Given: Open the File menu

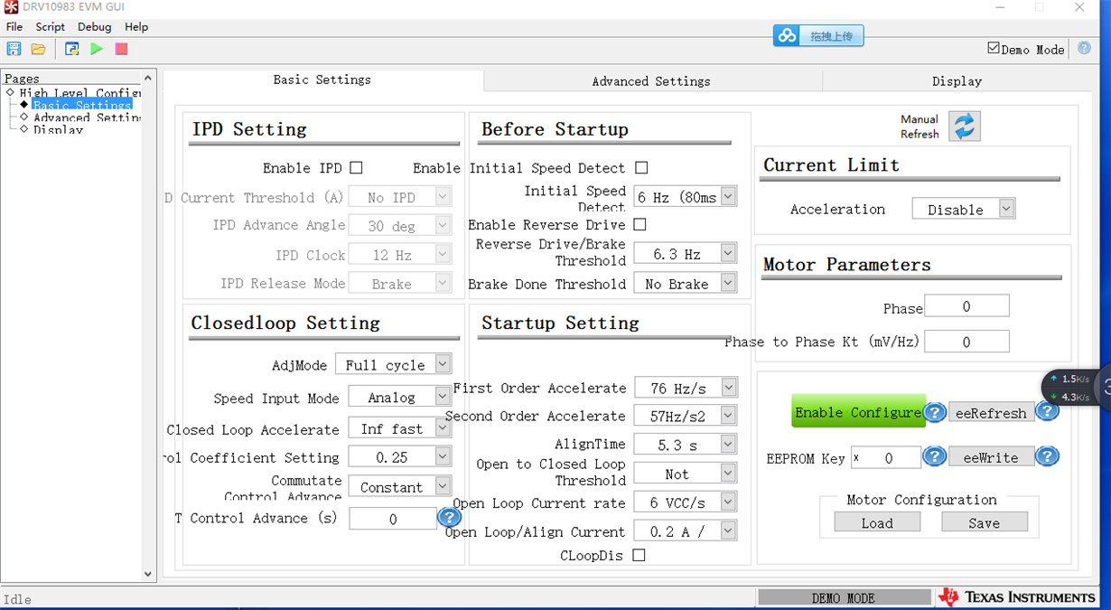Looking at the screenshot, I should click(x=14, y=27).
